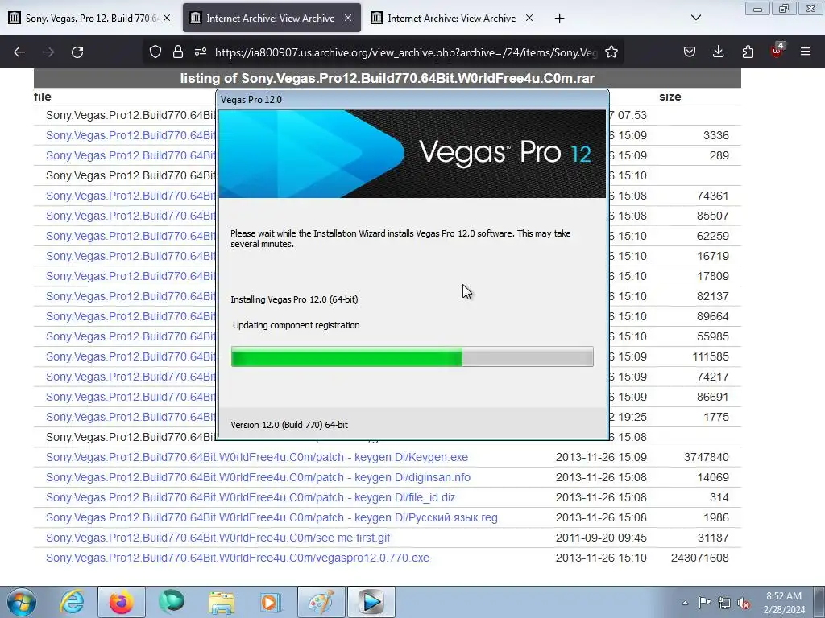Open the Firefox extensions puzzle icon

(748, 52)
